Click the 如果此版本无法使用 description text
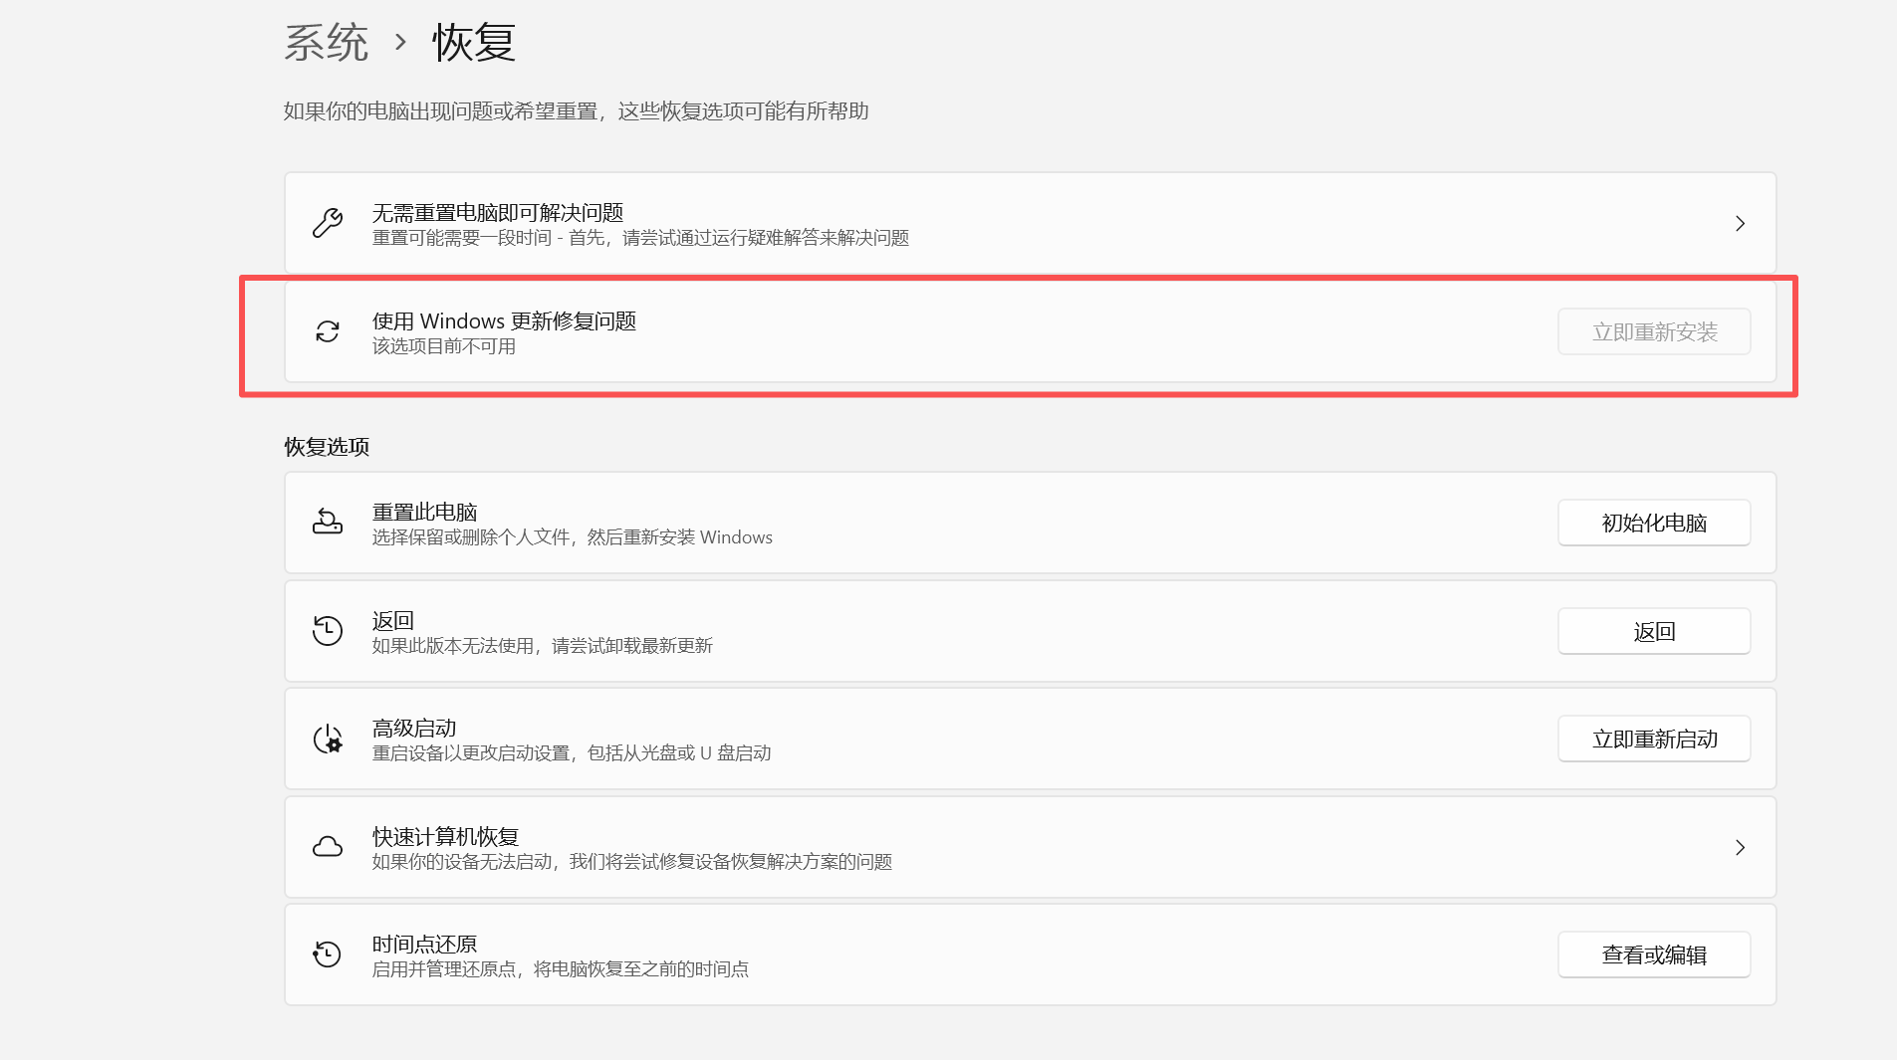Screen dimensions: 1897x1060 tap(543, 646)
